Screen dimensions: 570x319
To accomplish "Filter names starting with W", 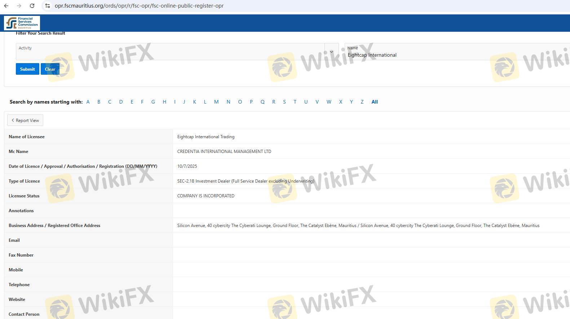I will pyautogui.click(x=329, y=102).
